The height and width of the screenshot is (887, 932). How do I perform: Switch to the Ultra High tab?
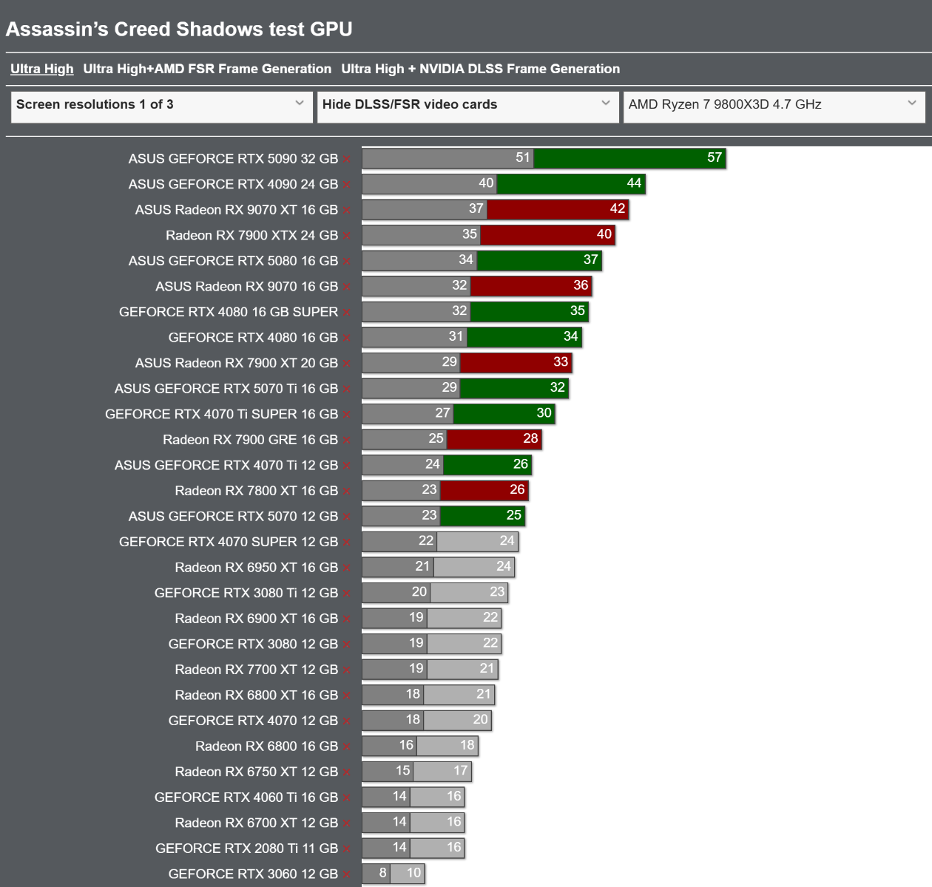[x=42, y=69]
